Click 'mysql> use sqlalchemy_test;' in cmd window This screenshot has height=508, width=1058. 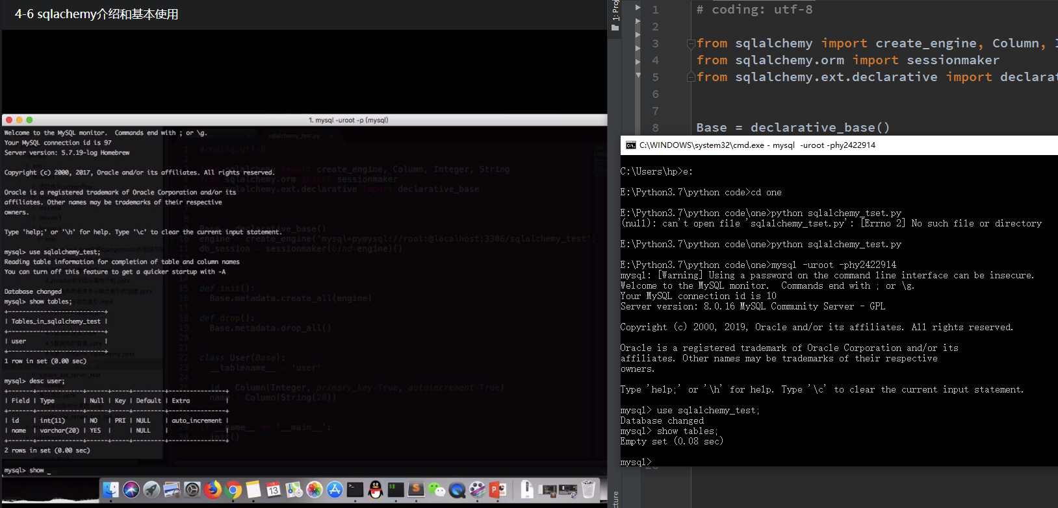tap(690, 410)
